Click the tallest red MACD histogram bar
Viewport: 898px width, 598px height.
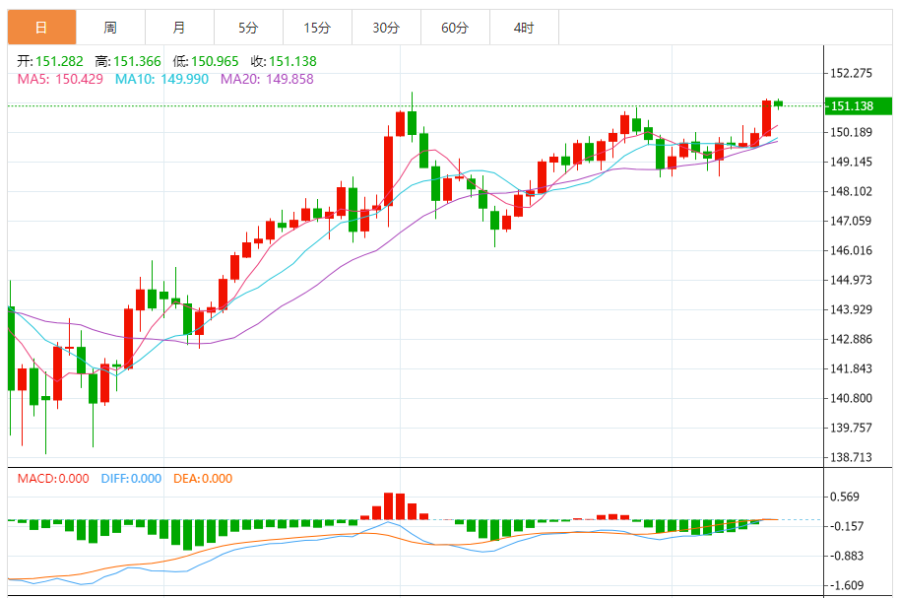[x=389, y=506]
